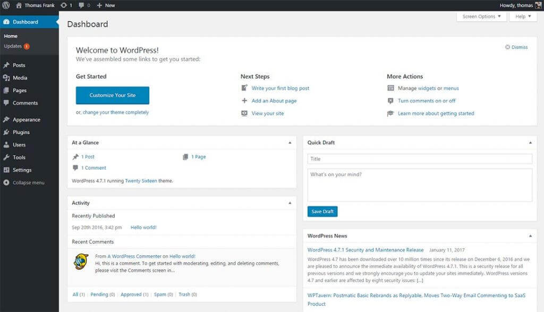
Task: Click the Save Draft button
Action: 322,211
